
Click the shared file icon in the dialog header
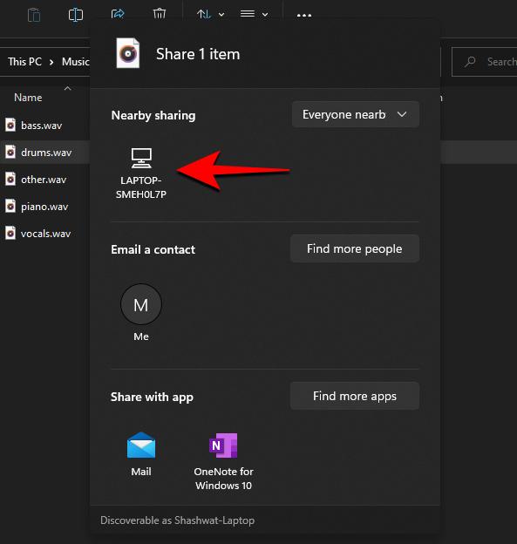(x=127, y=53)
